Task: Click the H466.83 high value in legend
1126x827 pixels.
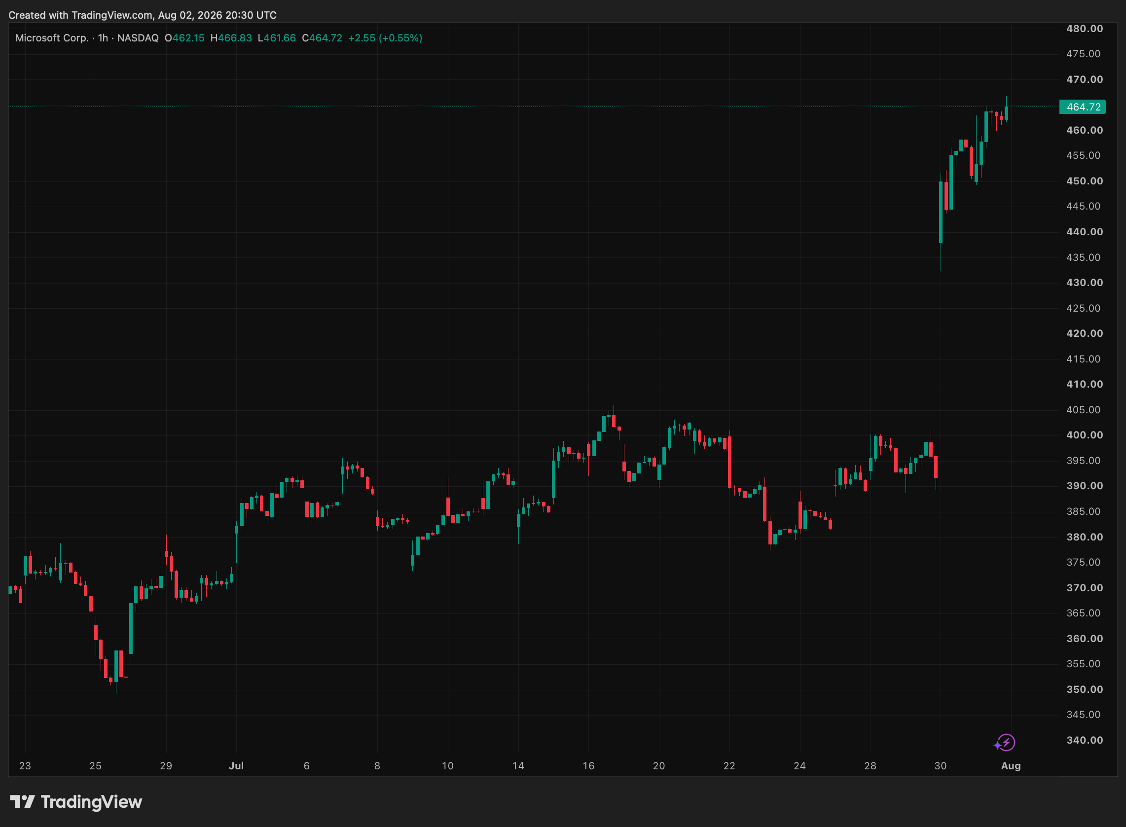Action: (x=231, y=38)
